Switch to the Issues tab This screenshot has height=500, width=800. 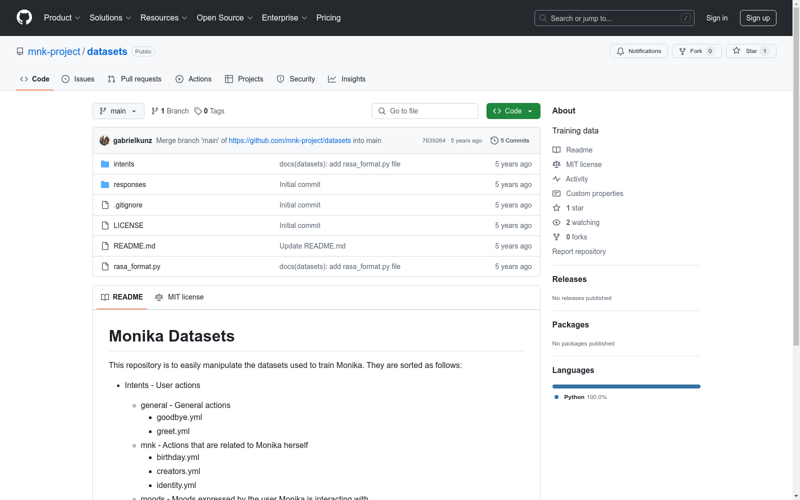(78, 79)
